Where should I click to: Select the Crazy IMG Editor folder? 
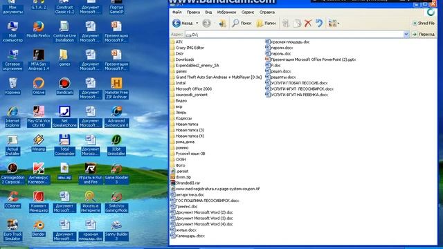(x=187, y=48)
